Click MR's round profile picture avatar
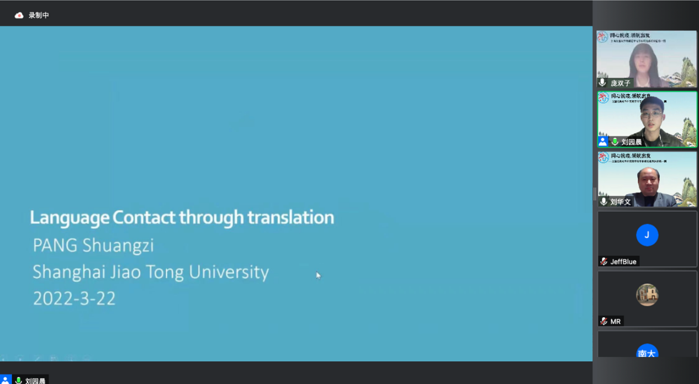699x384 pixels. [x=647, y=295]
